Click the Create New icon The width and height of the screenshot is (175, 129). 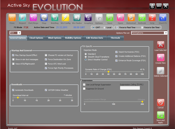(161, 58)
